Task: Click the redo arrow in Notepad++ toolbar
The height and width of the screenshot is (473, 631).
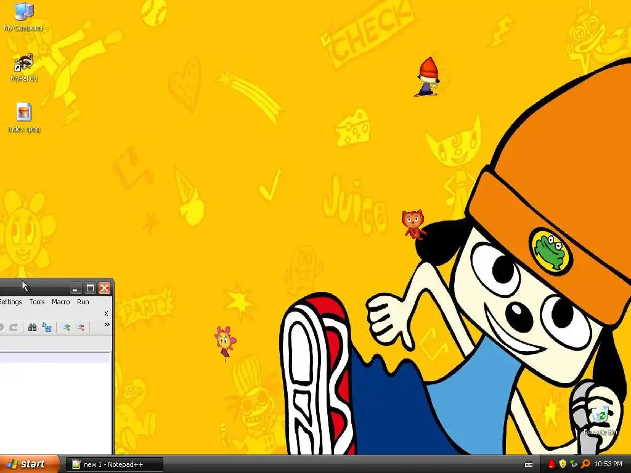Action: click(14, 328)
